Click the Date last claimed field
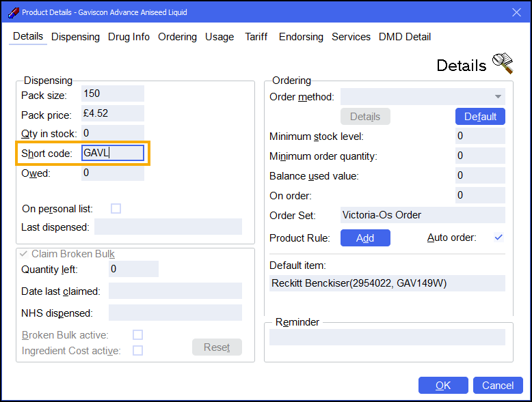Screen dimensions: 532x402 (x=175, y=291)
